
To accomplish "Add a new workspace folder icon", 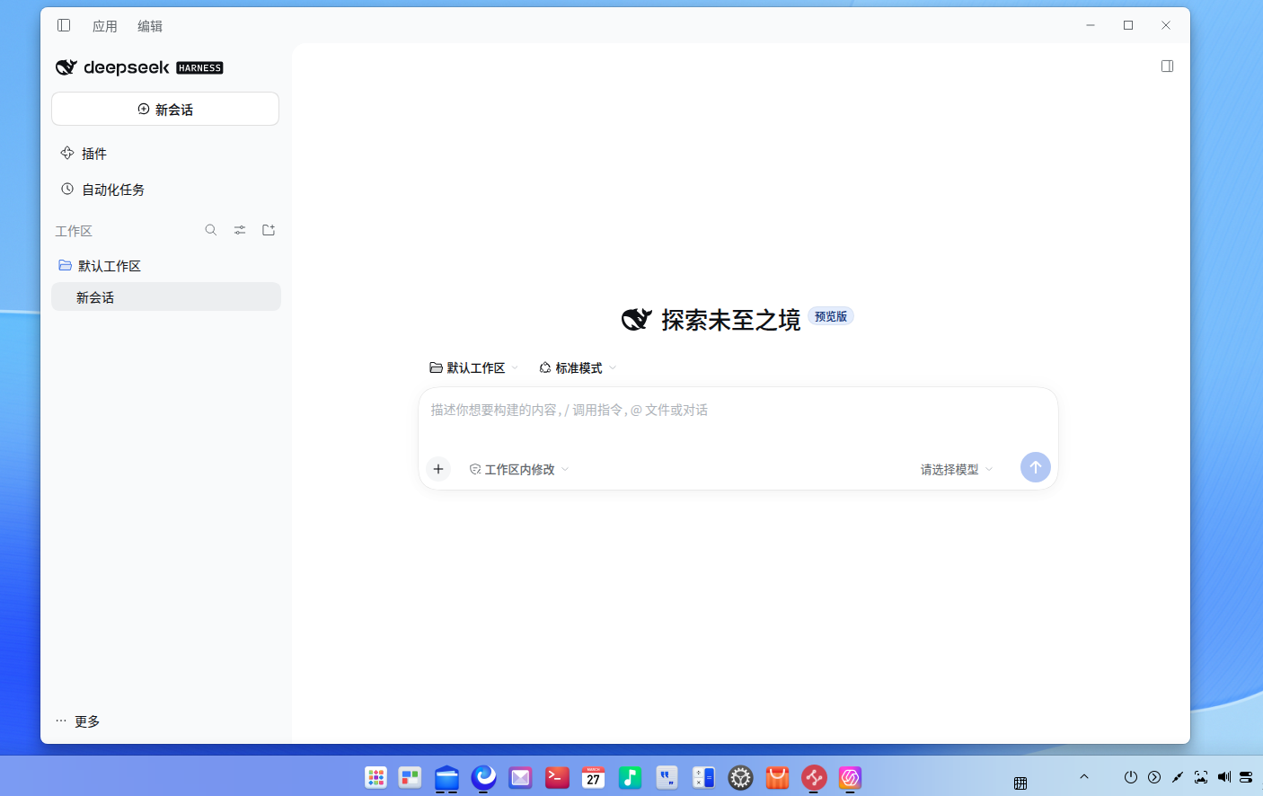I will coord(269,230).
